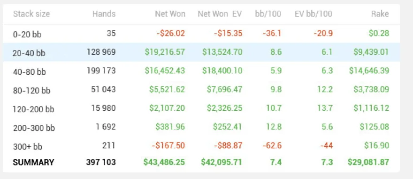Select the 0-20 bb row

[x=201, y=34]
